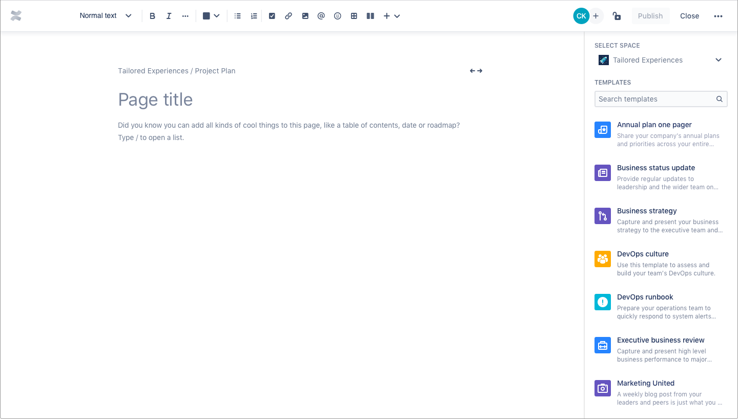This screenshot has width=738, height=419.
Task: Enable the numbered list format
Action: click(254, 15)
